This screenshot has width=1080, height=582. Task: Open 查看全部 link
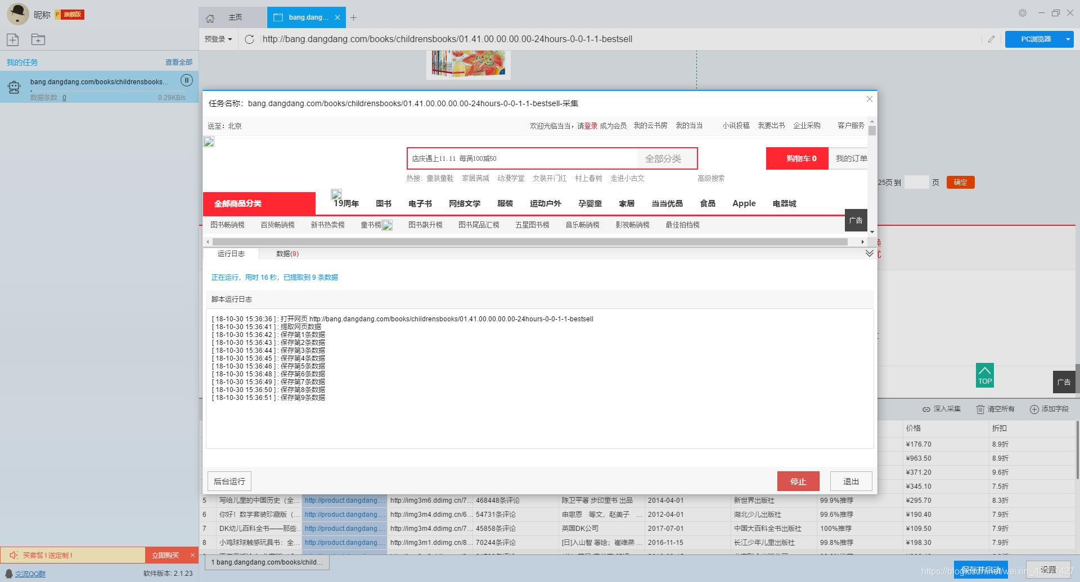click(x=179, y=62)
